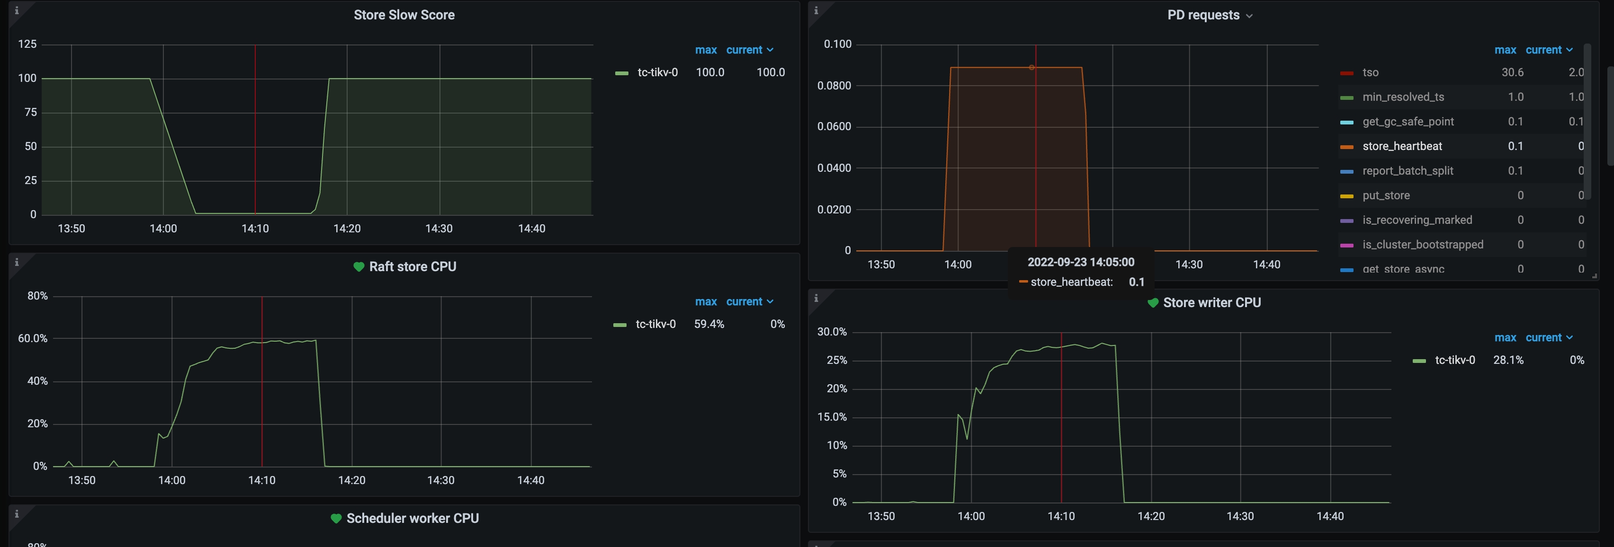This screenshot has height=547, width=1614.
Task: Open the info icon on Store Slow Score panel
Action: tap(16, 10)
